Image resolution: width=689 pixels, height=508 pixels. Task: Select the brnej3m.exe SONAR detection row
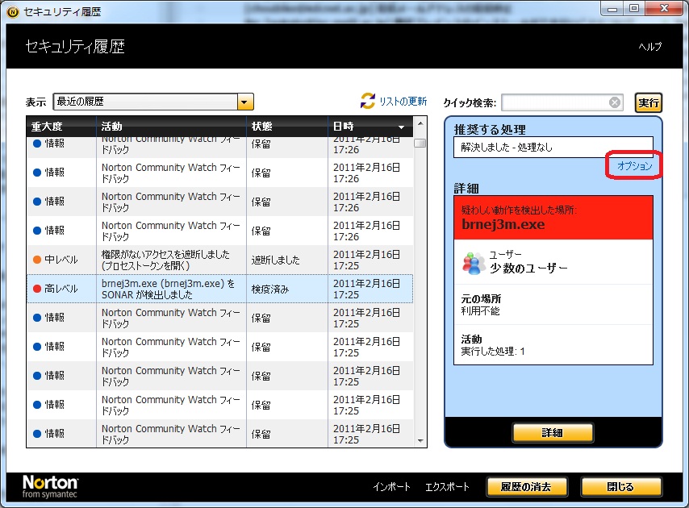219,289
